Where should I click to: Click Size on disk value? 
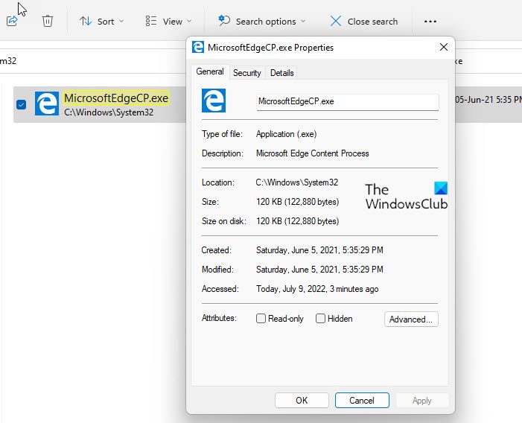pos(297,221)
